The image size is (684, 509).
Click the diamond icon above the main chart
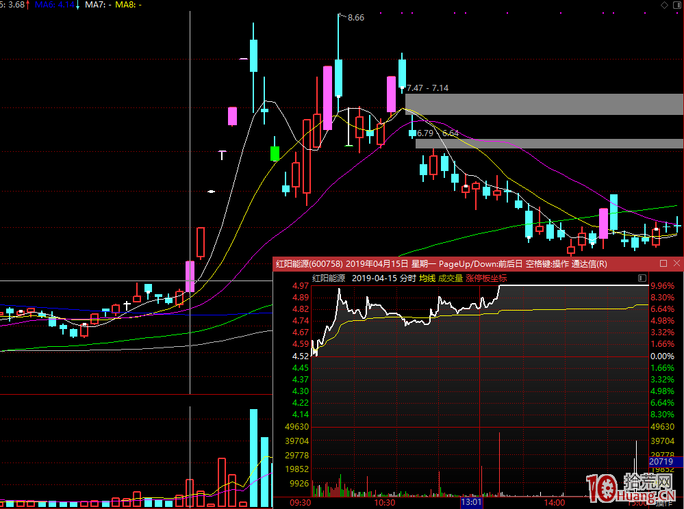664,5
